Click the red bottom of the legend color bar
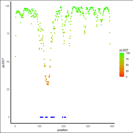This screenshot has height=133, width=133. tap(122, 76)
